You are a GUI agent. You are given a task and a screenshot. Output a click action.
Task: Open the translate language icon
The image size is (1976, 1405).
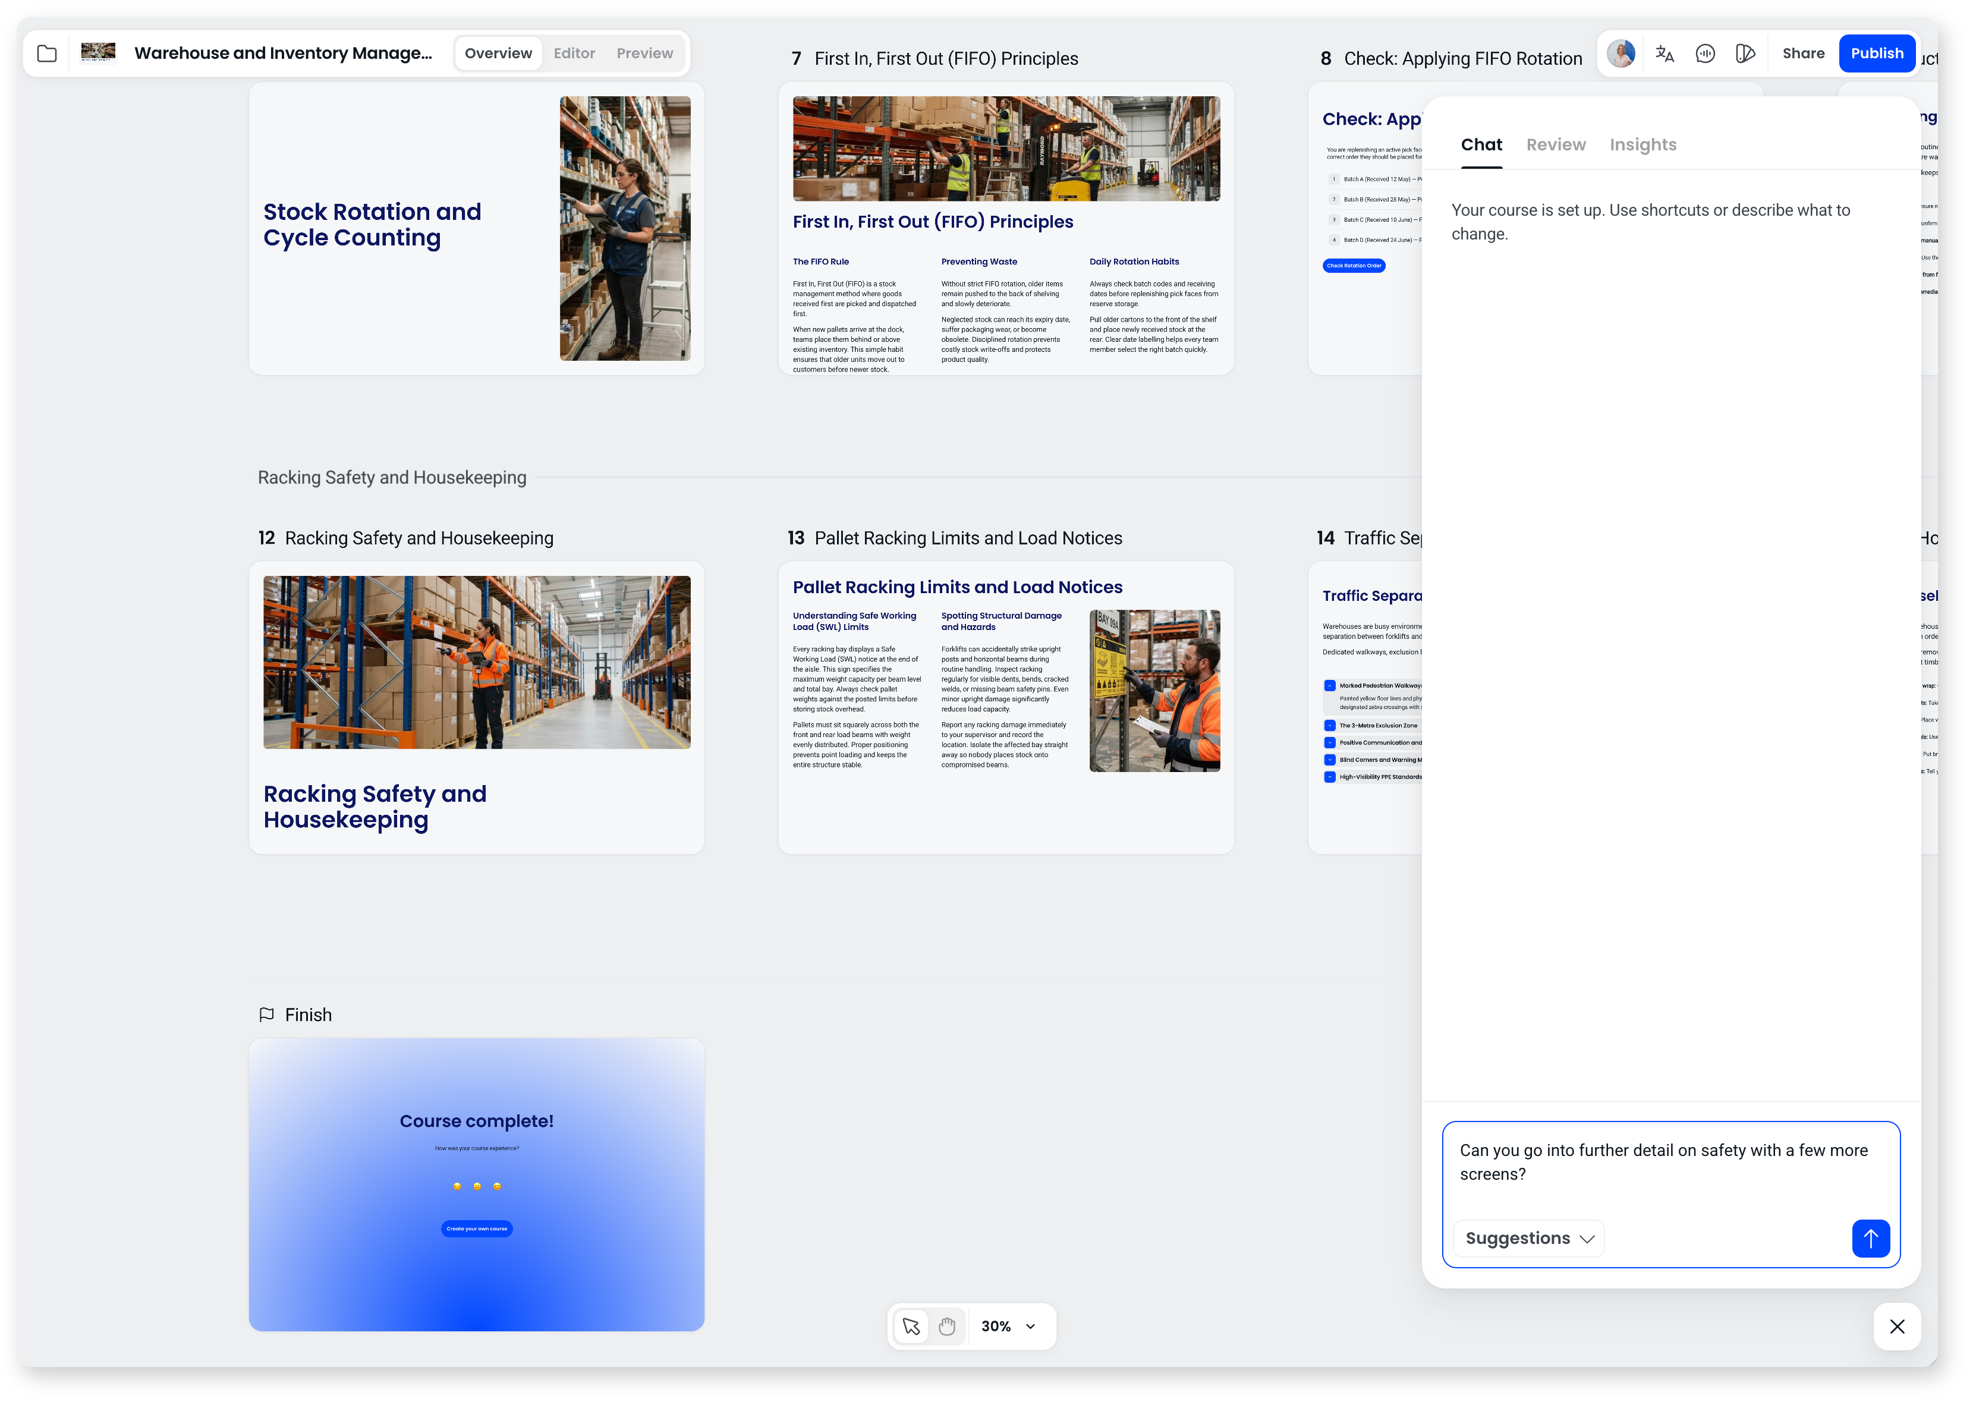pyautogui.click(x=1665, y=53)
